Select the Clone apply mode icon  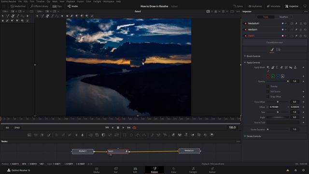coord(272,68)
